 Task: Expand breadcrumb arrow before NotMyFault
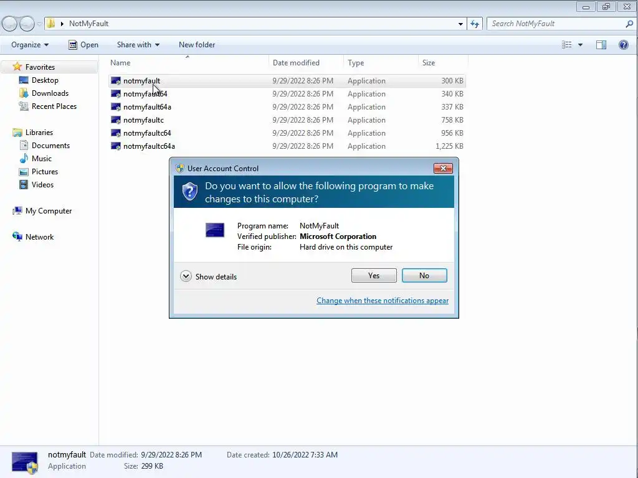(62, 24)
